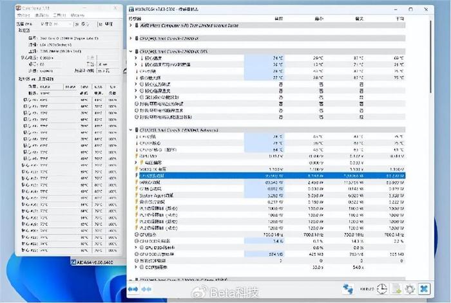Click the 最高 column label in Core Temp
This screenshot has width=451, height=303.
tap(98, 93)
